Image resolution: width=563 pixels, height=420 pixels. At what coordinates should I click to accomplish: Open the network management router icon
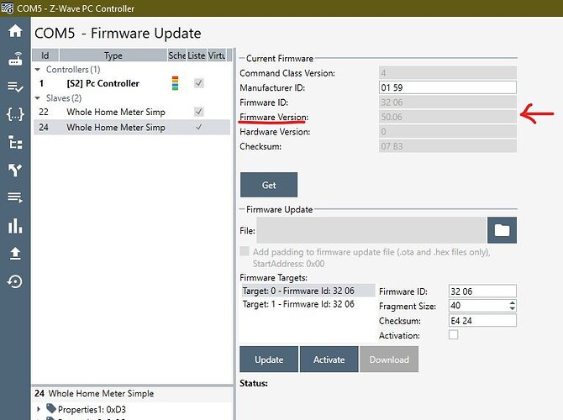pyautogui.click(x=15, y=59)
